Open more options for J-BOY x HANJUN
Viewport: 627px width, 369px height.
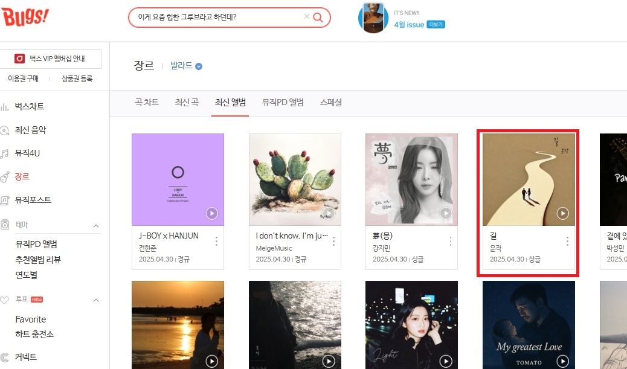[x=216, y=241]
